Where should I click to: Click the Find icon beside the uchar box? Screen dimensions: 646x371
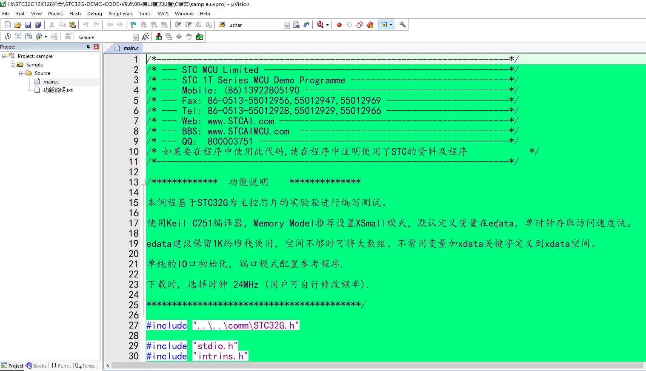click(297, 25)
